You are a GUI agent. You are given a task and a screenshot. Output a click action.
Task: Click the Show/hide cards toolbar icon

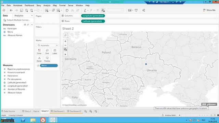point(130,10)
